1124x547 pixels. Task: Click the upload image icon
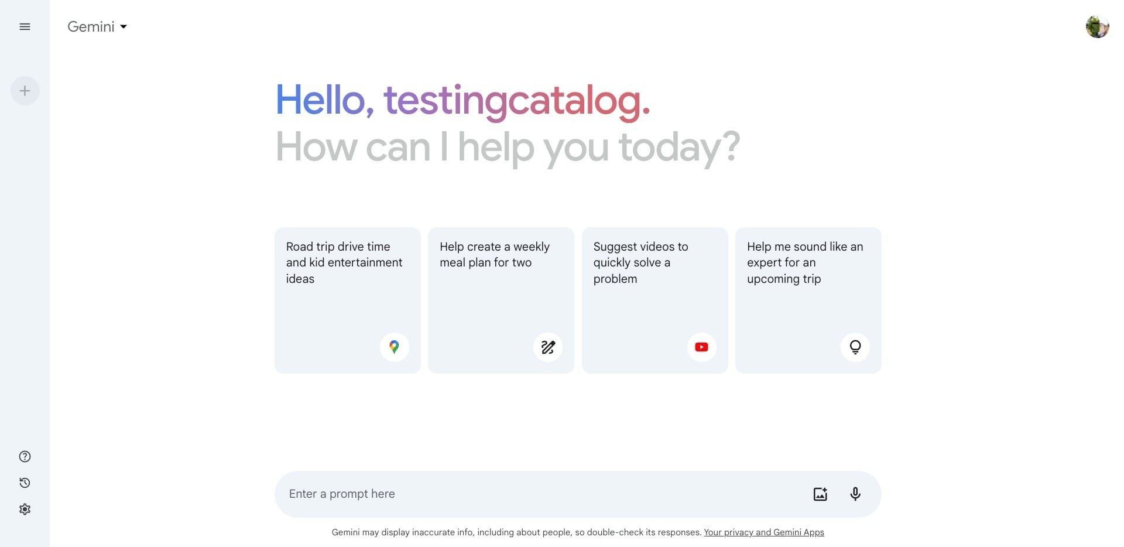click(x=820, y=494)
